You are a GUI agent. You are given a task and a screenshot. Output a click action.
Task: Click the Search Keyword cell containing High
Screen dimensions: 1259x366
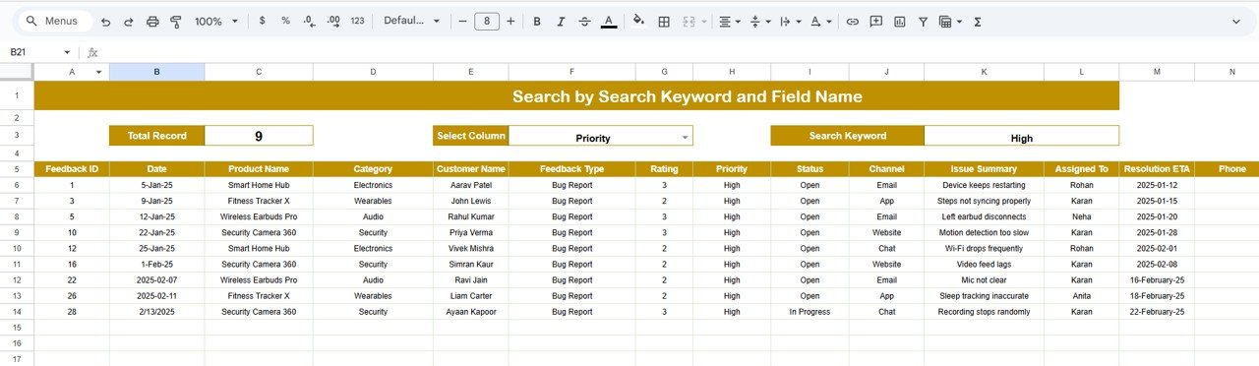pyautogui.click(x=1021, y=136)
